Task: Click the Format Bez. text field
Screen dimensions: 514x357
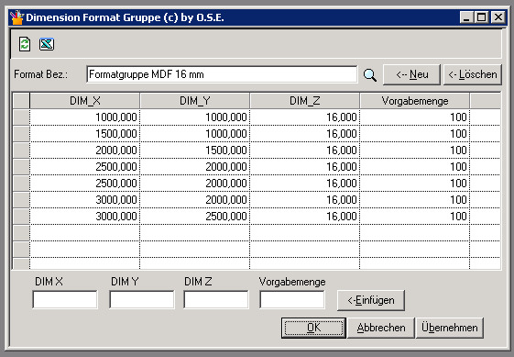Action: pyautogui.click(x=222, y=74)
